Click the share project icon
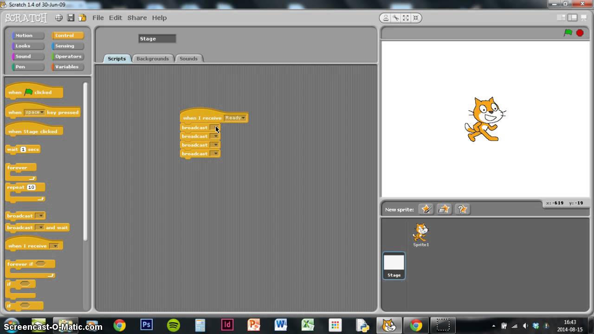The width and height of the screenshot is (594, 334). (x=82, y=18)
